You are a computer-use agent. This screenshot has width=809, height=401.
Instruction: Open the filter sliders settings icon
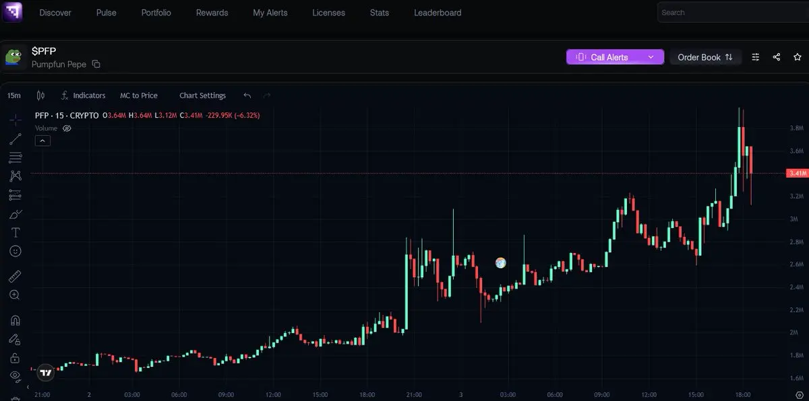pos(756,57)
